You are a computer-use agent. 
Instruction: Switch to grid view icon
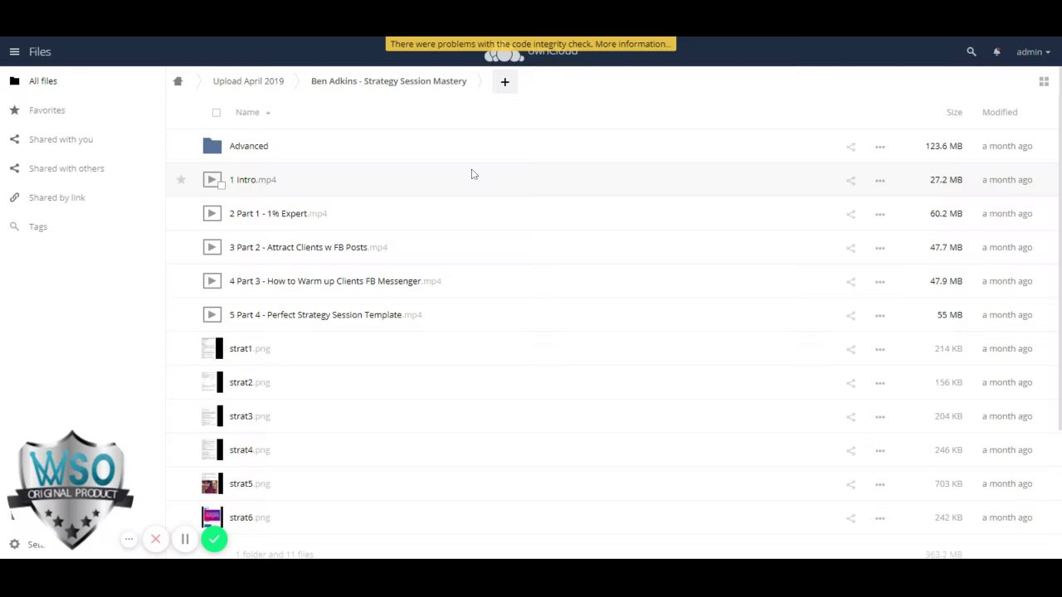pyautogui.click(x=1044, y=81)
